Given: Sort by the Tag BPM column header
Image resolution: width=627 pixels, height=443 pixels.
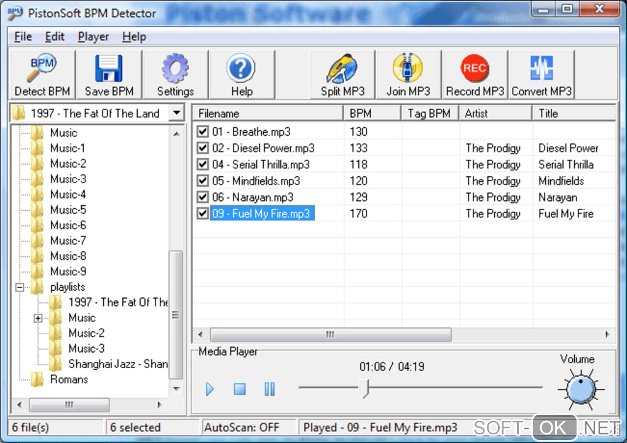Looking at the screenshot, I should 430,114.
